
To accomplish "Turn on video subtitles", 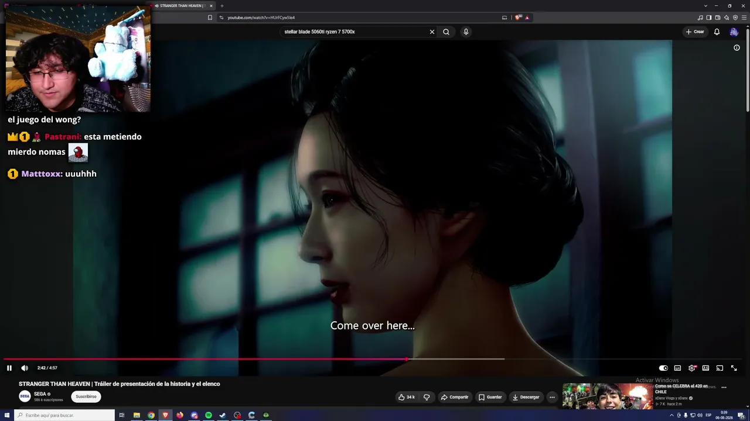I will [x=677, y=368].
